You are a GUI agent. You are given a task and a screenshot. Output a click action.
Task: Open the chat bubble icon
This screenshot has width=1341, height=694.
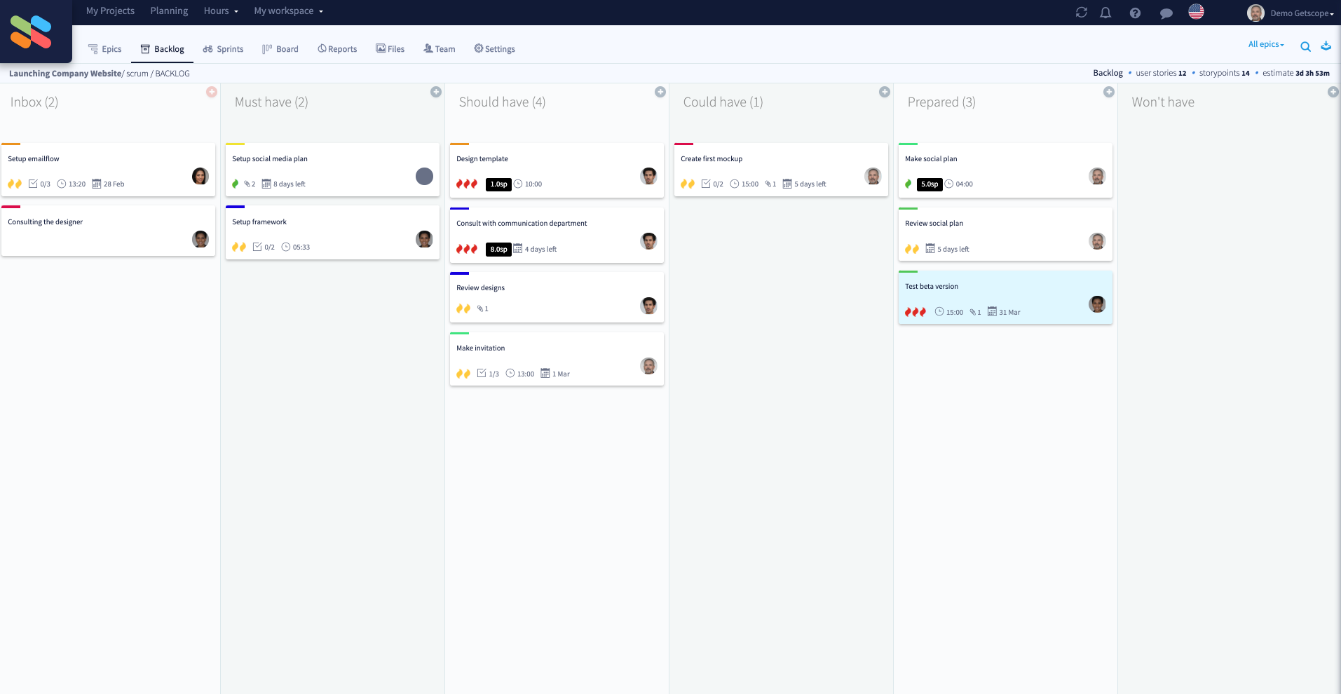[x=1166, y=13]
